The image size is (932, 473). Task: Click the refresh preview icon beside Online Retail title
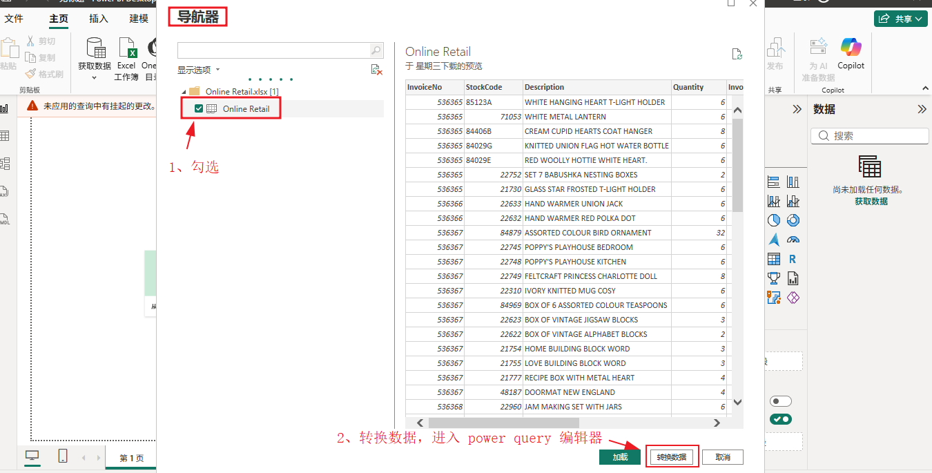pos(737,54)
